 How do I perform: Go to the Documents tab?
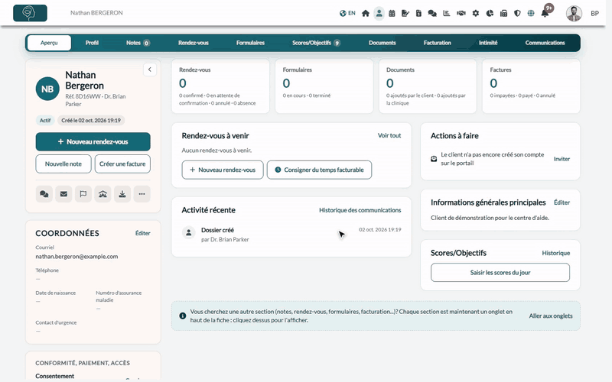point(382,43)
